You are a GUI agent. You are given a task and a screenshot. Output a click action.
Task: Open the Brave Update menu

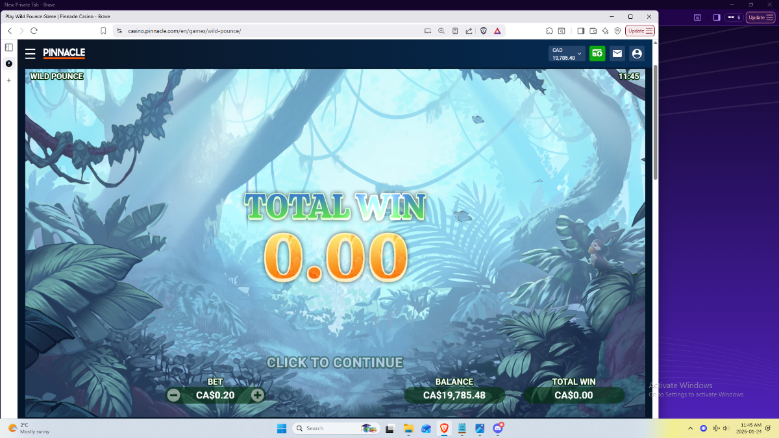point(640,30)
